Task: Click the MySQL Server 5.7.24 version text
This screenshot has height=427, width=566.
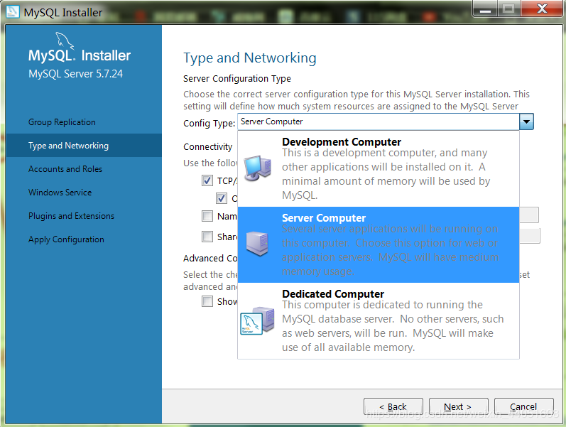Action: [x=75, y=74]
